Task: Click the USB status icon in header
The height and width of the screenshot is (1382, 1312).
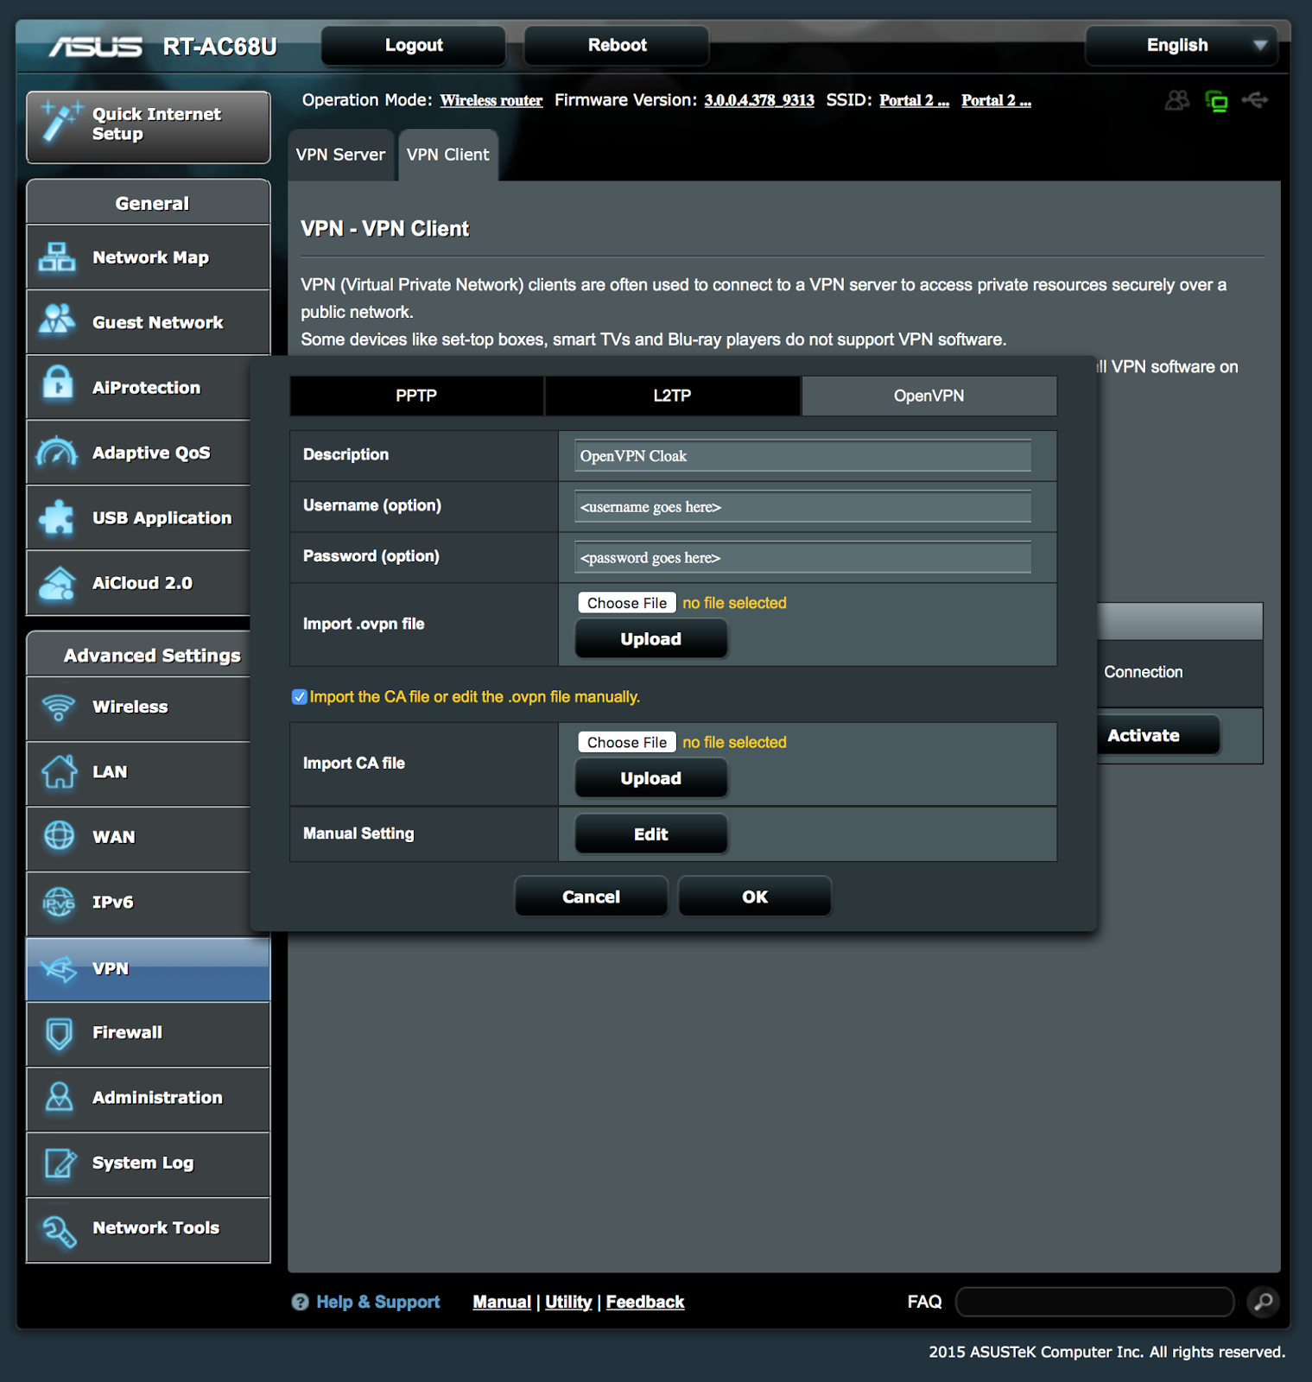Action: [1255, 100]
